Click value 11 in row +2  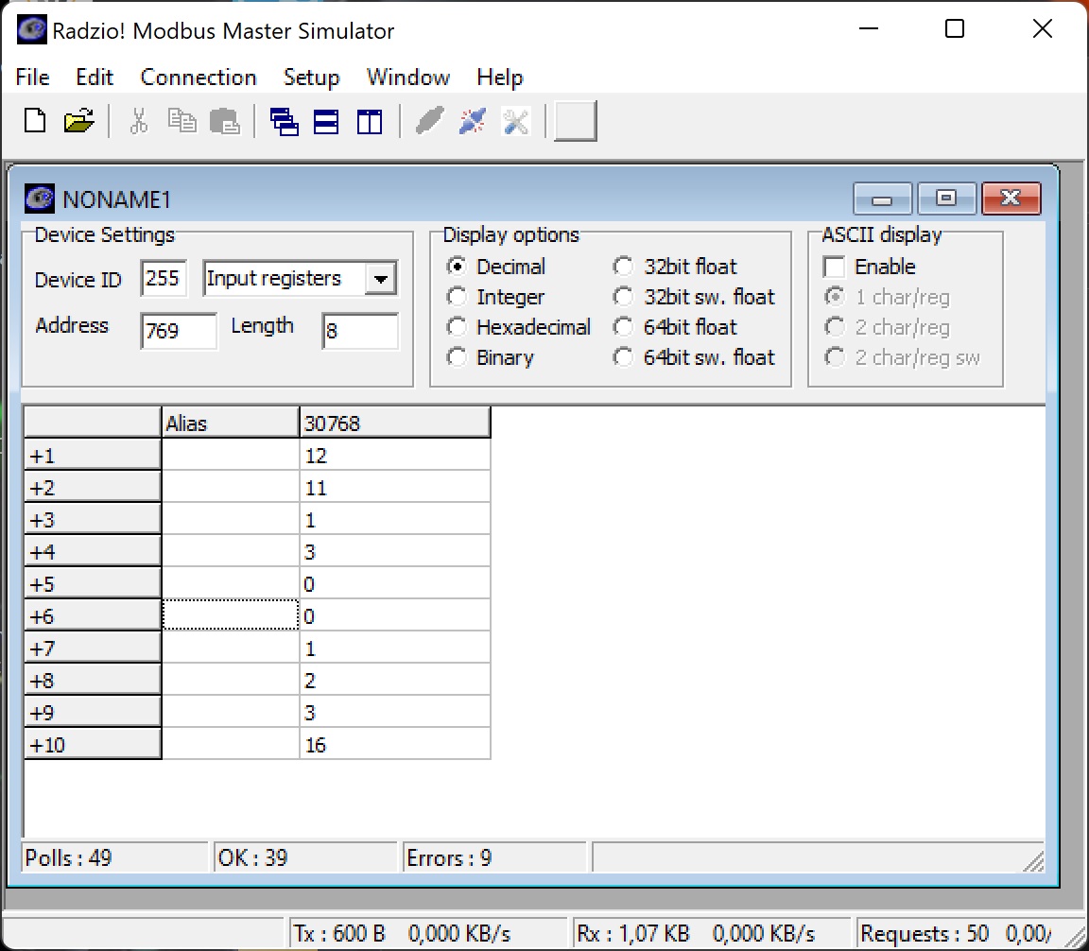click(395, 488)
